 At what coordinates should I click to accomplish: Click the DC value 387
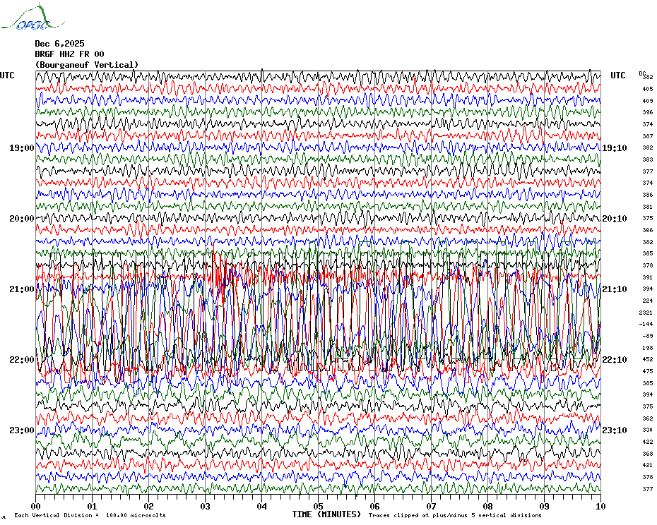point(648,136)
